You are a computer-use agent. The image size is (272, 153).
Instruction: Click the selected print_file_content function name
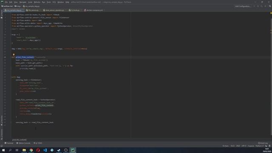25,57
